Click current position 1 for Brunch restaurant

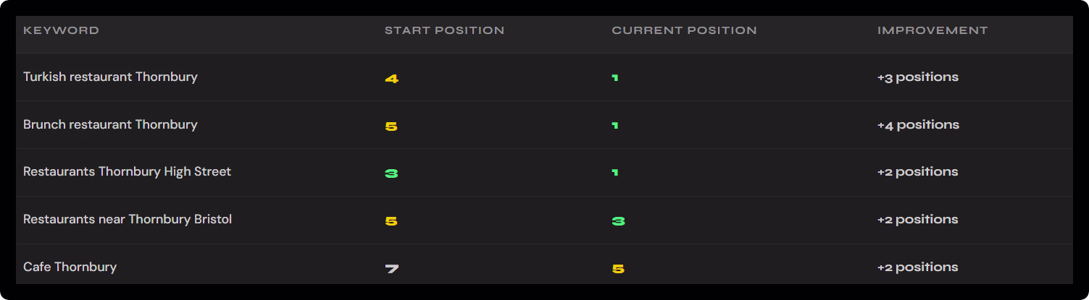615,126
